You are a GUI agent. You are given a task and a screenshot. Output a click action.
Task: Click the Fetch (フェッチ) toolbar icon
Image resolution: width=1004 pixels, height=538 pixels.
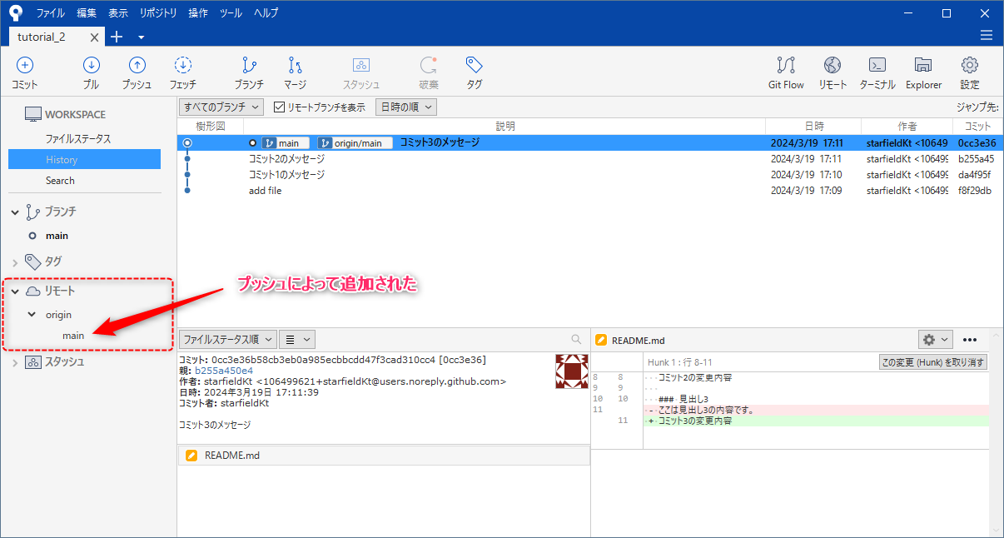(183, 66)
